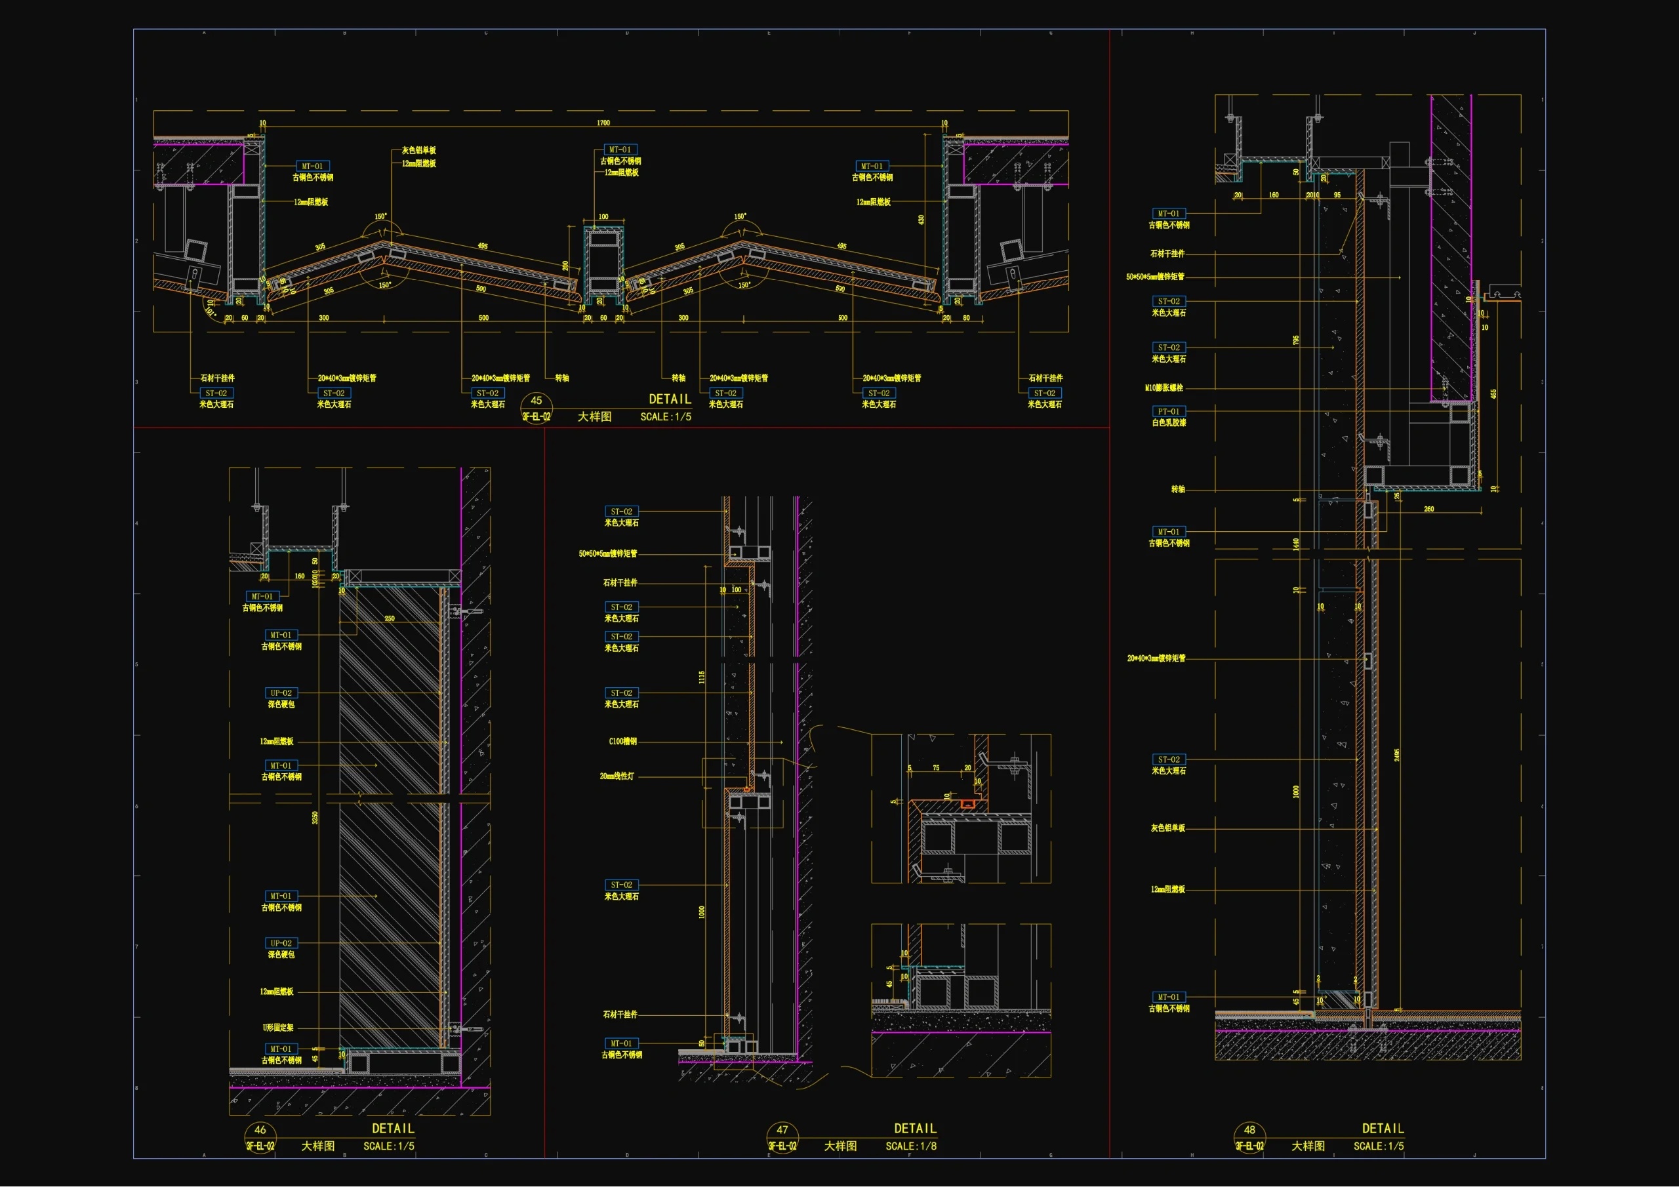Viewport: 1679px width, 1187px height.
Task: Select the PT-01 material tag box
Action: click(x=1168, y=411)
